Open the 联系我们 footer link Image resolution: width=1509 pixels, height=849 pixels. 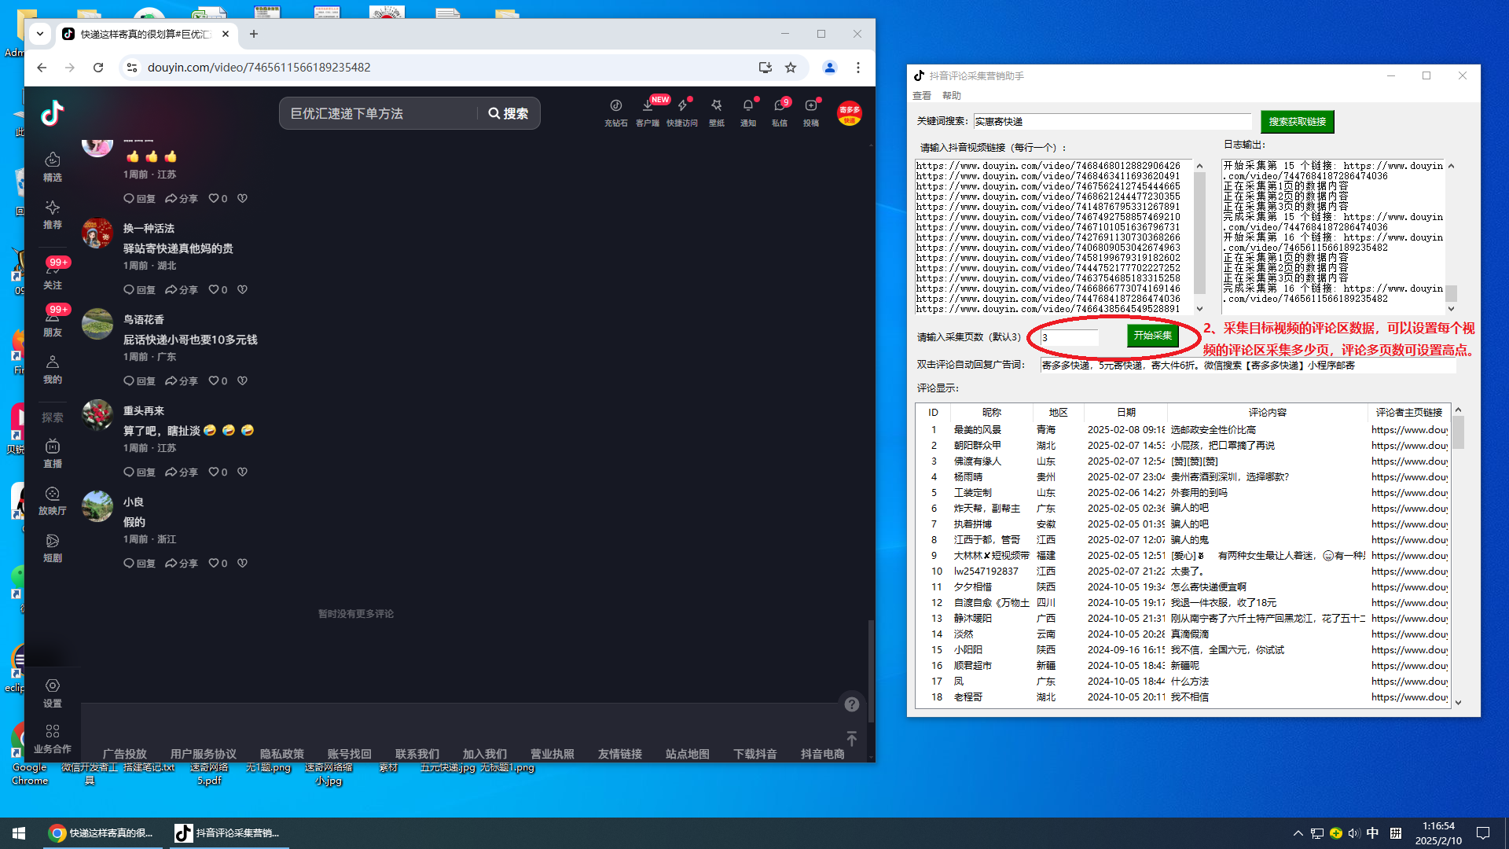pyautogui.click(x=417, y=754)
